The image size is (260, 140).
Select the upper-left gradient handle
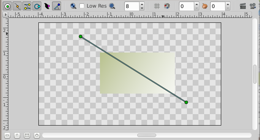point(81,37)
